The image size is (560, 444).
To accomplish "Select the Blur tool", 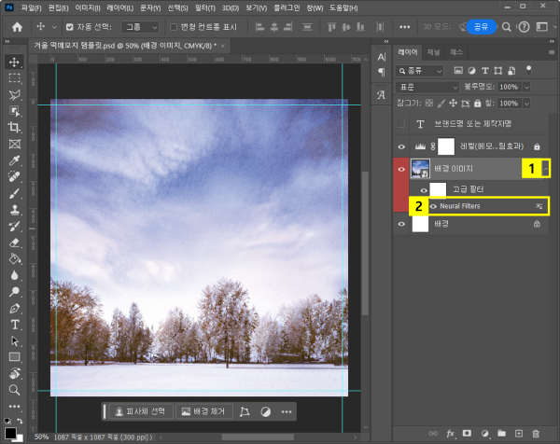I will pos(14,275).
